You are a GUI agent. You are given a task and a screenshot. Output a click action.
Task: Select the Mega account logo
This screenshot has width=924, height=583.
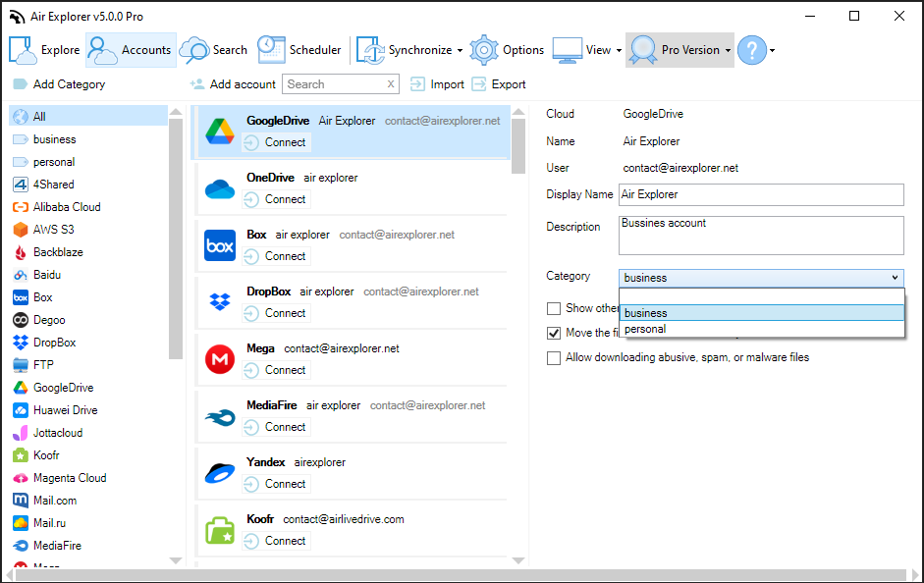220,359
